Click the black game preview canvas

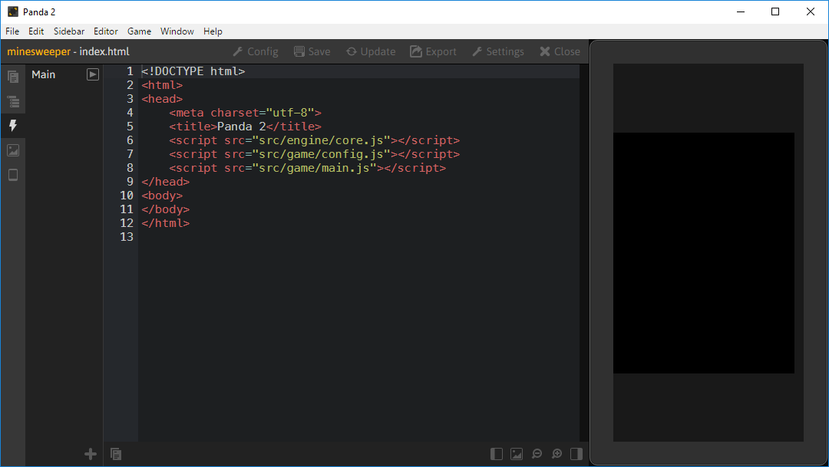pyautogui.click(x=704, y=253)
